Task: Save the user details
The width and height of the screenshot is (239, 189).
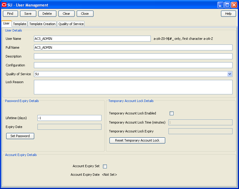Action: coord(28,14)
